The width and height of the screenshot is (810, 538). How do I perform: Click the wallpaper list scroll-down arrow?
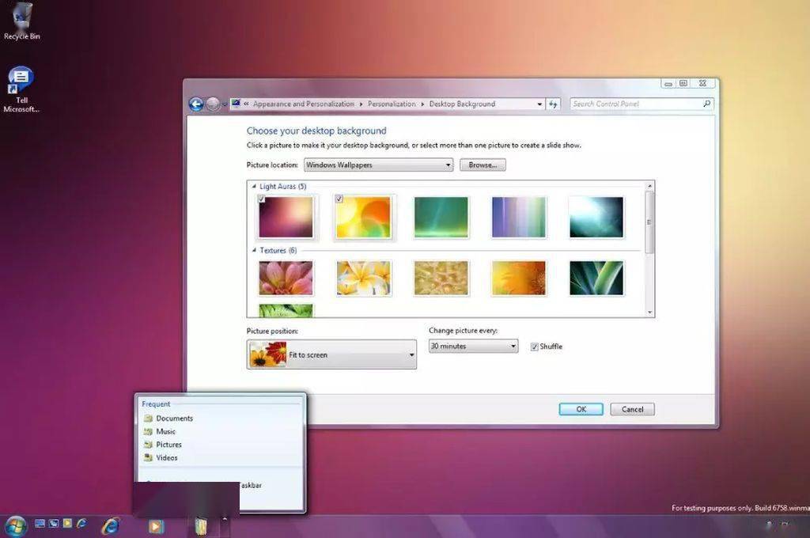pos(650,313)
